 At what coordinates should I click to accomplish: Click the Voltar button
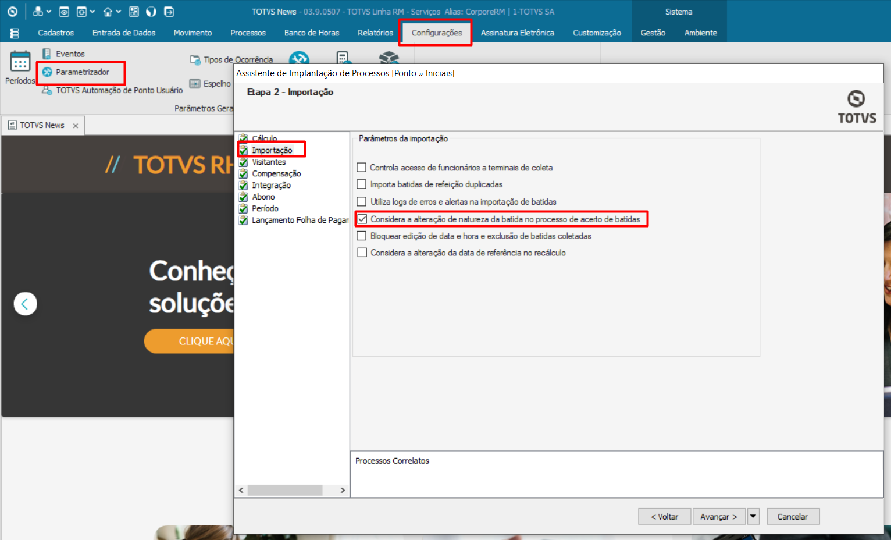(664, 516)
